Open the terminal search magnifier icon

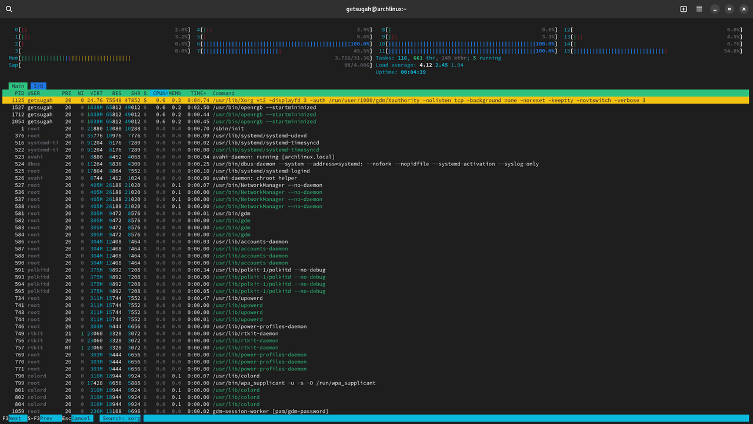[x=9, y=9]
